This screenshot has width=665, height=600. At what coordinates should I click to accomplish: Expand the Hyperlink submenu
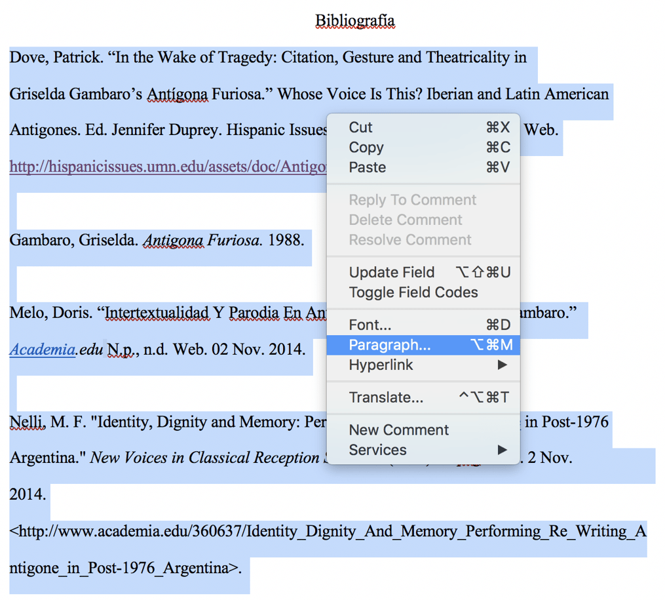point(378,365)
